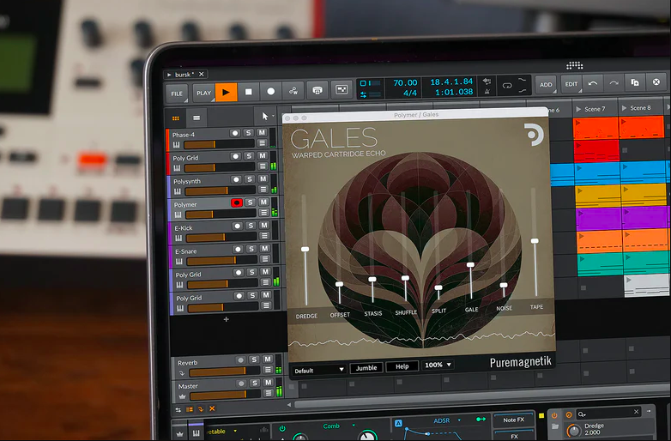Open the dotted Bitwig dashboard icon
The image size is (671, 441).
coord(574,65)
